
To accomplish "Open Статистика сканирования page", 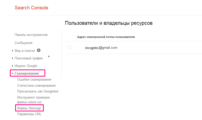I will pyautogui.click(x=36, y=86).
